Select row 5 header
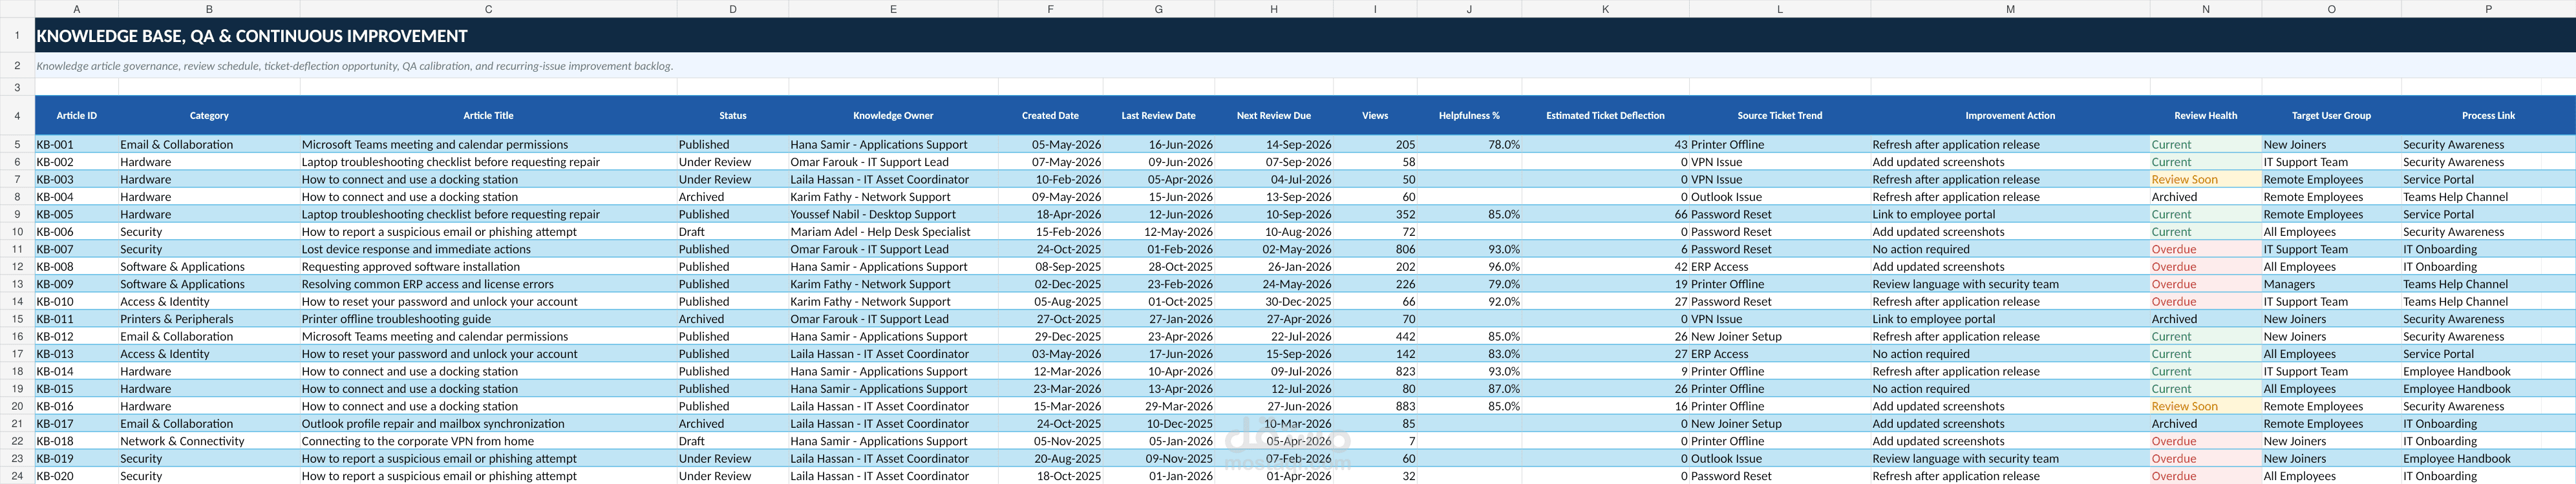2576x484 pixels. [x=17, y=144]
